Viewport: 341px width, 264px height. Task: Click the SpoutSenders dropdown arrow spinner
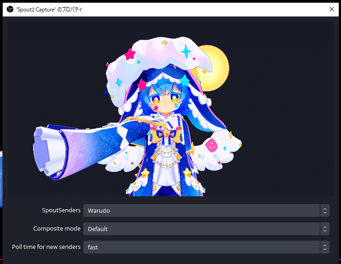pyautogui.click(x=325, y=210)
